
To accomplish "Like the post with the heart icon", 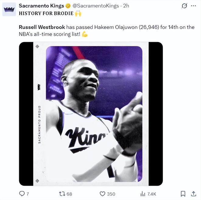I will (103, 194).
